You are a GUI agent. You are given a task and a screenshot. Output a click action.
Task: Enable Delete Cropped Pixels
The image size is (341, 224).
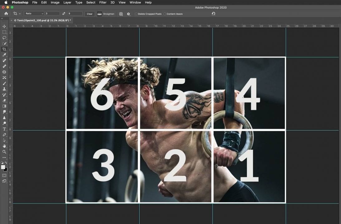tap(136, 14)
